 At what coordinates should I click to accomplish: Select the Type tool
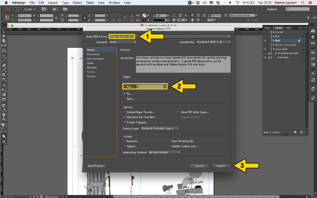4,56
